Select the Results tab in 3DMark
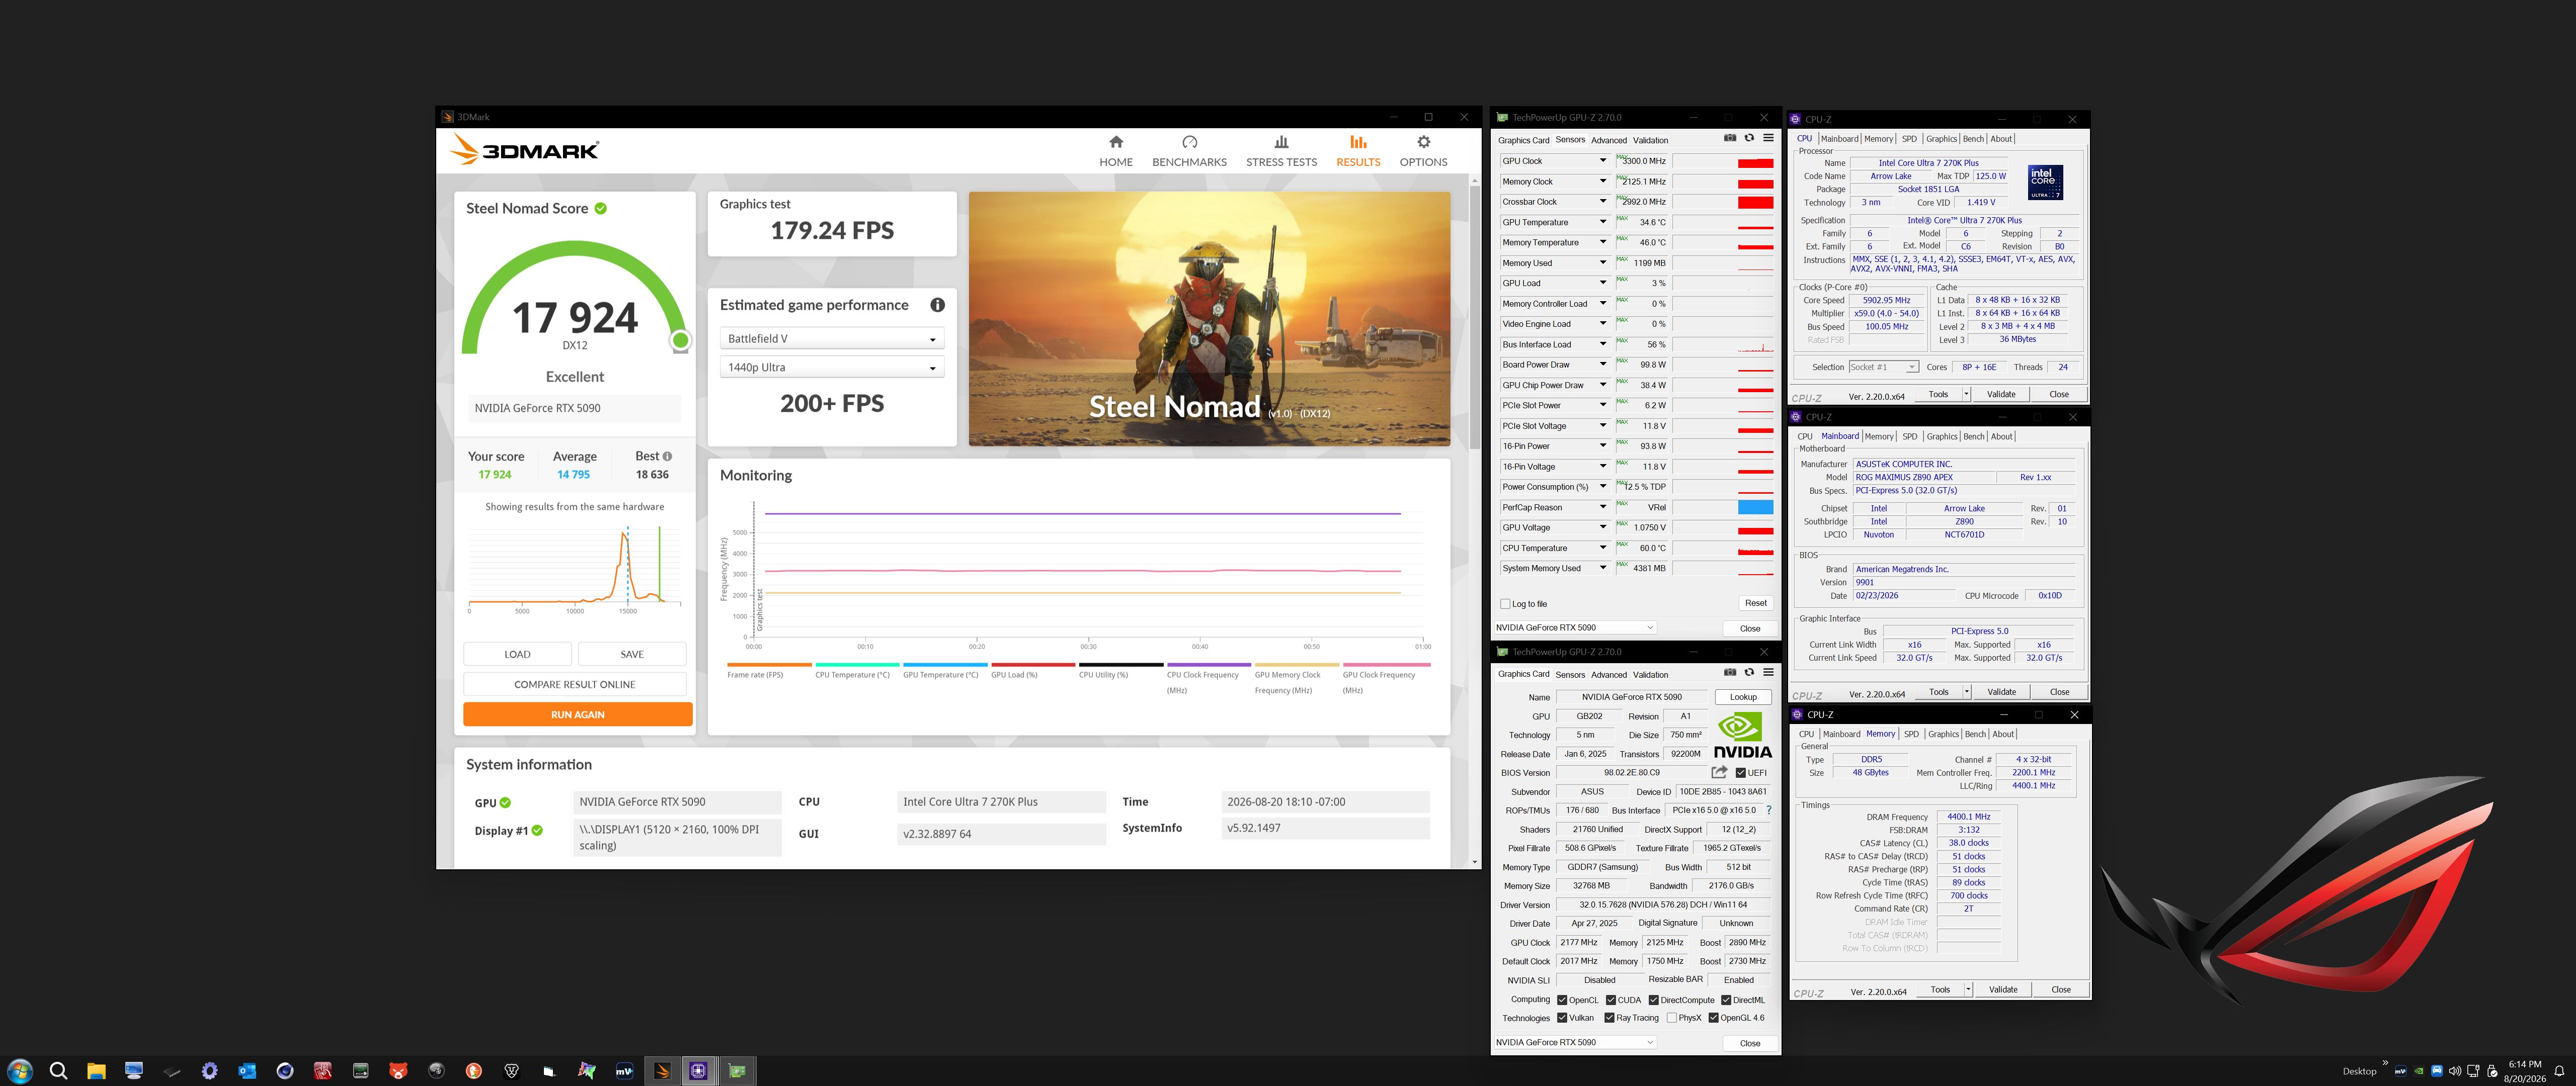The width and height of the screenshot is (2576, 1086). coord(1358,151)
